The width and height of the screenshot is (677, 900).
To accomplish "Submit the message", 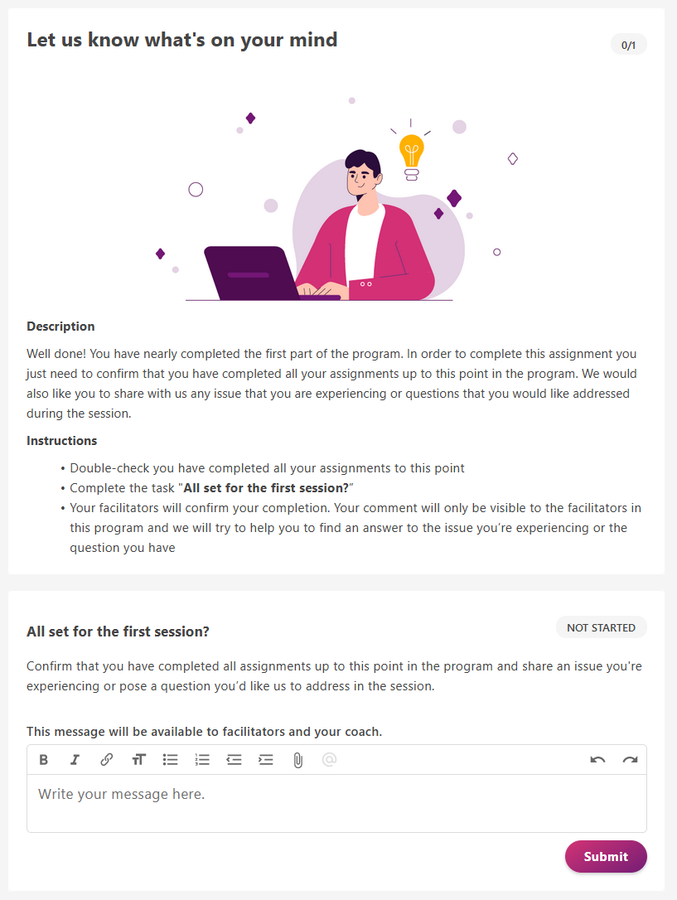I will (x=606, y=856).
